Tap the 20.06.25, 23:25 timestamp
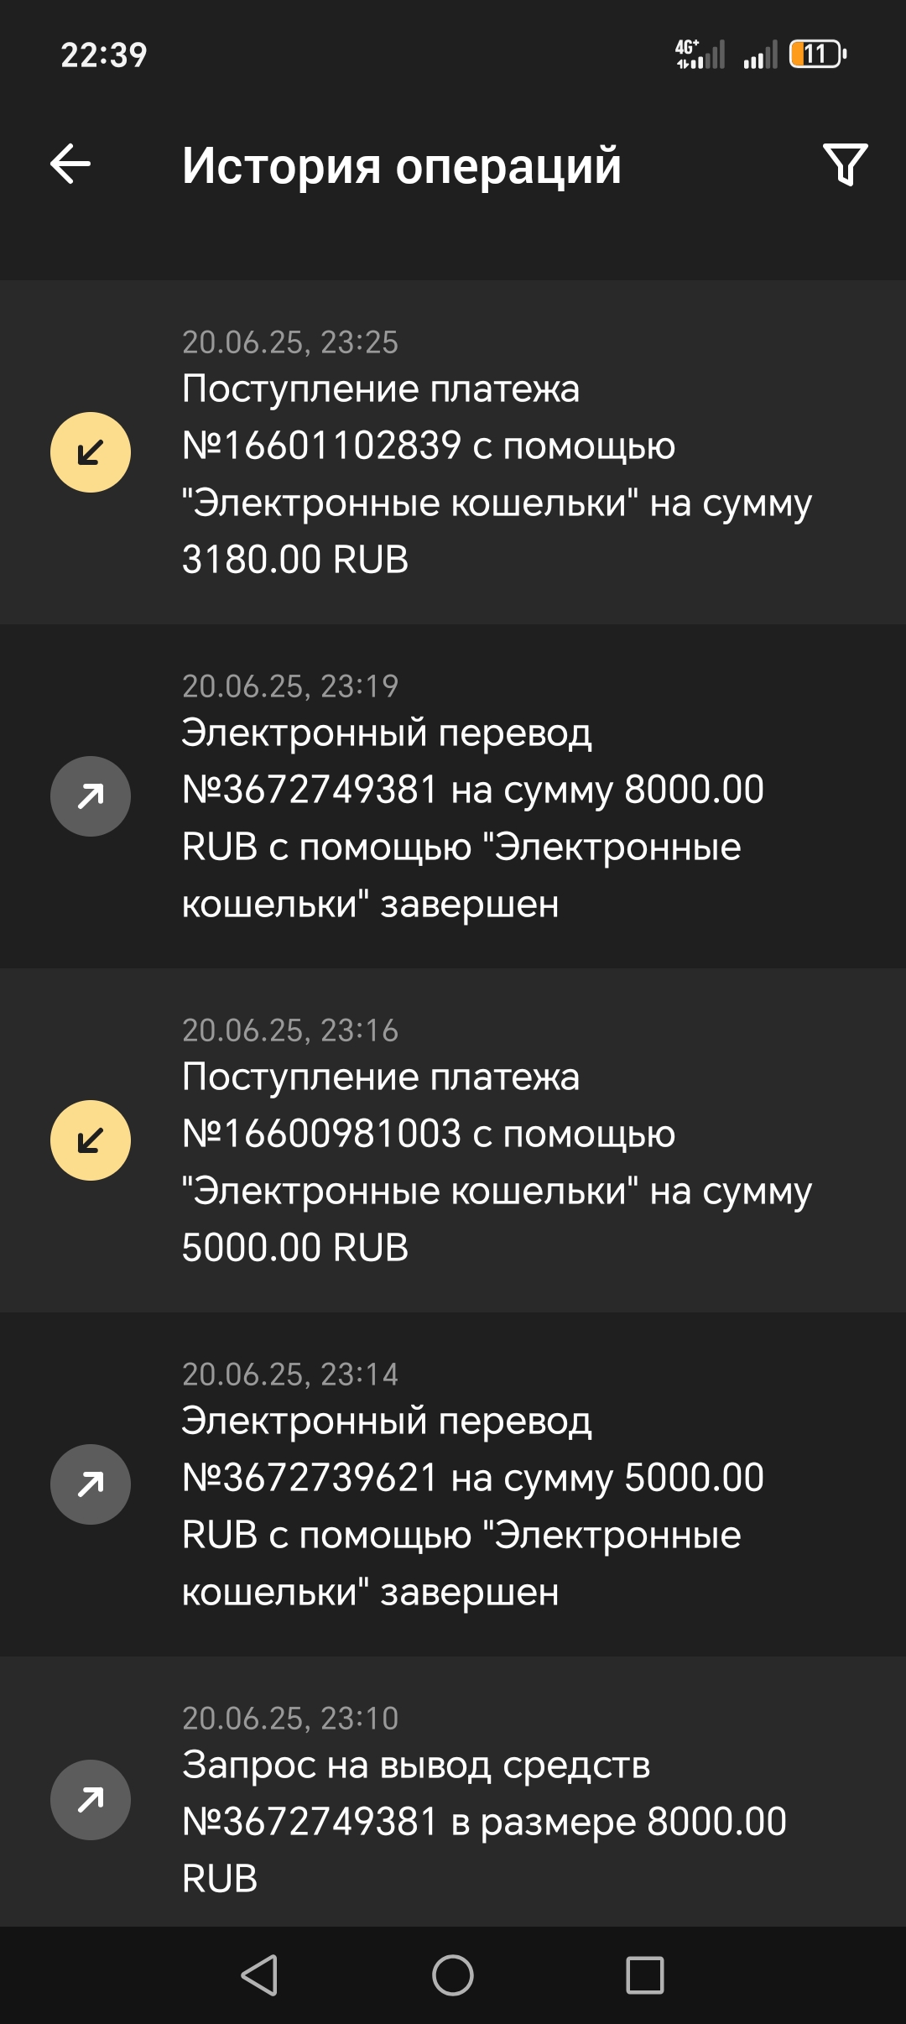 pos(290,342)
